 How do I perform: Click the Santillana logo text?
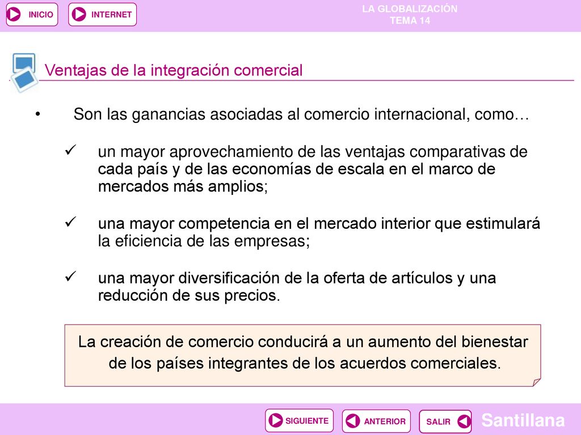pyautogui.click(x=523, y=420)
